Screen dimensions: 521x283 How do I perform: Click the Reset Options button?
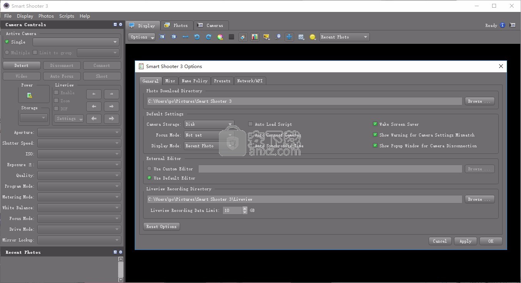[x=162, y=226]
